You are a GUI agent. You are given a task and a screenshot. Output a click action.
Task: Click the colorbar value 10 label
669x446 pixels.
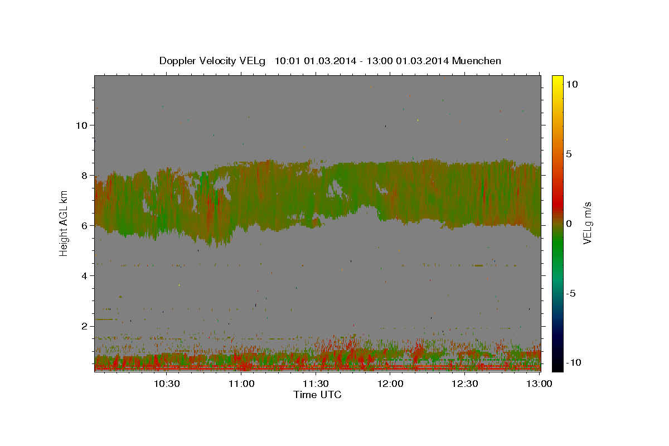tap(573, 84)
